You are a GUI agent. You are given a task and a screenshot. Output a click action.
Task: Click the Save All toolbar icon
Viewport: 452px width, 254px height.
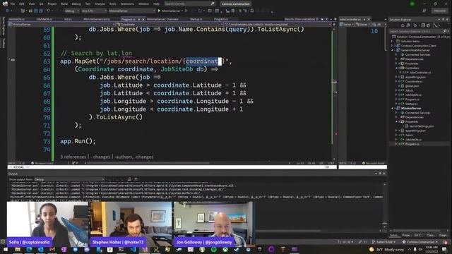pos(41,11)
